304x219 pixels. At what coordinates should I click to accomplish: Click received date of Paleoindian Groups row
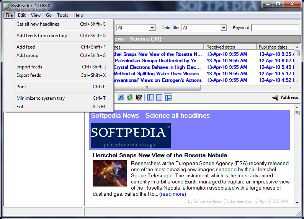227,61
